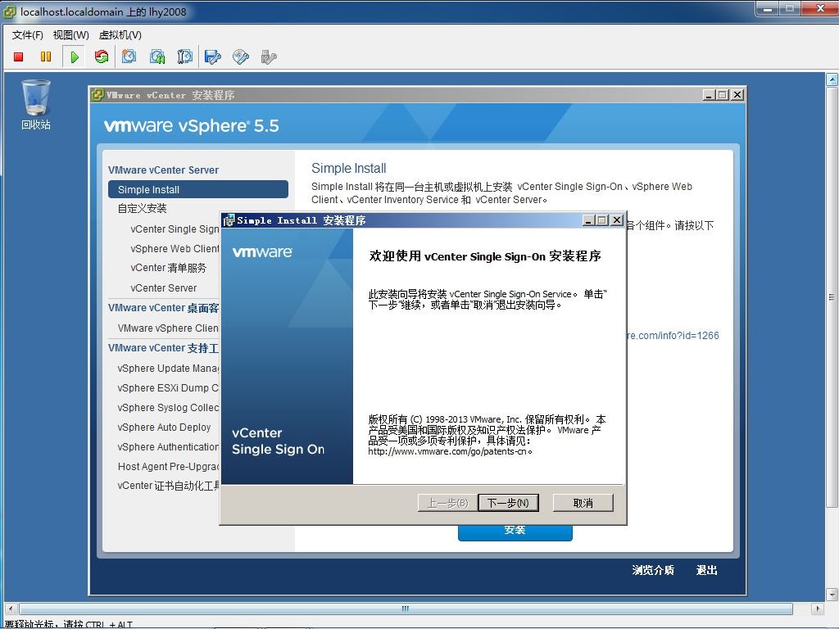Open the Snapshot Manager icon
This screenshot has height=629, width=839.
pyautogui.click(x=184, y=57)
